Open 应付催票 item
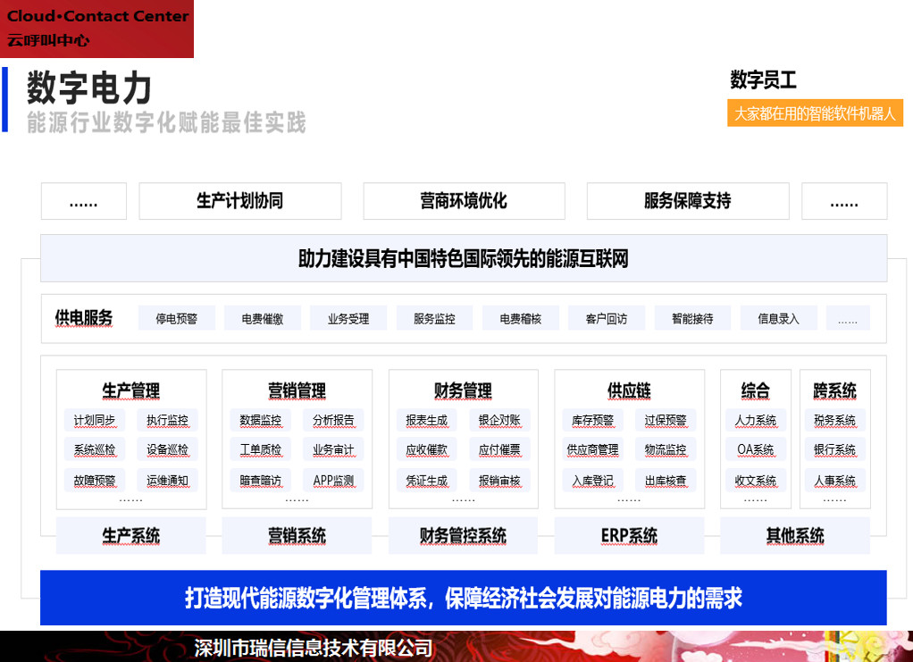 (499, 449)
